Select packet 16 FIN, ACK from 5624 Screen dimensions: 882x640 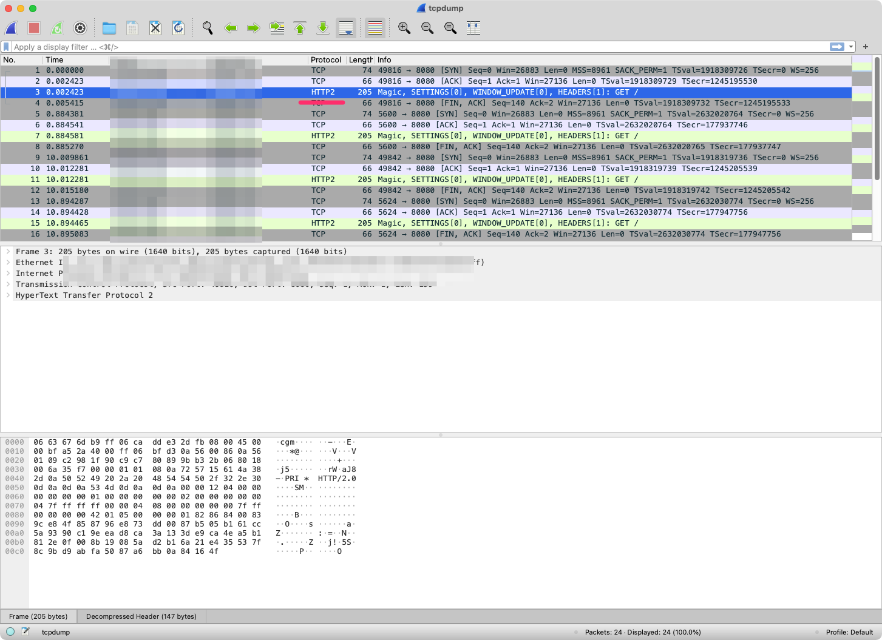[x=426, y=234]
